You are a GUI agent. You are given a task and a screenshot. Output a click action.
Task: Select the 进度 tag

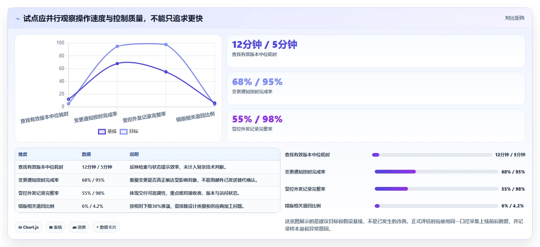coord(79,227)
